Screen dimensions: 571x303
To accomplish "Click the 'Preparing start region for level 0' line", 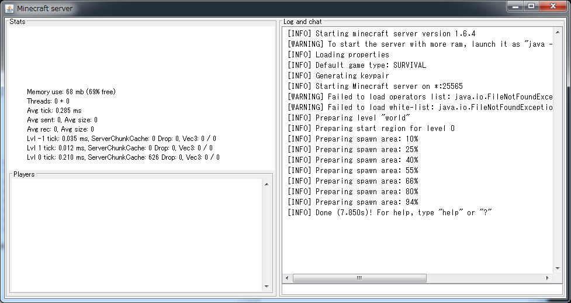I will pyautogui.click(x=371, y=128).
